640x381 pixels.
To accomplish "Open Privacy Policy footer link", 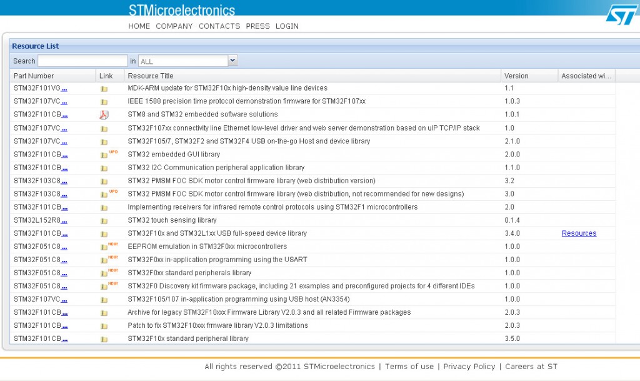I will click(x=469, y=367).
